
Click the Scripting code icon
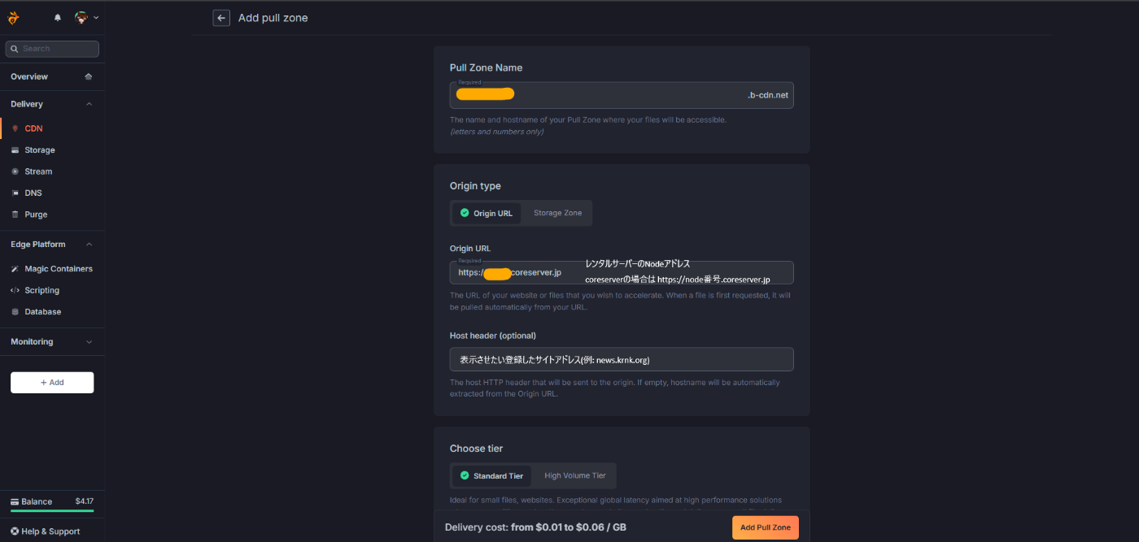(15, 290)
